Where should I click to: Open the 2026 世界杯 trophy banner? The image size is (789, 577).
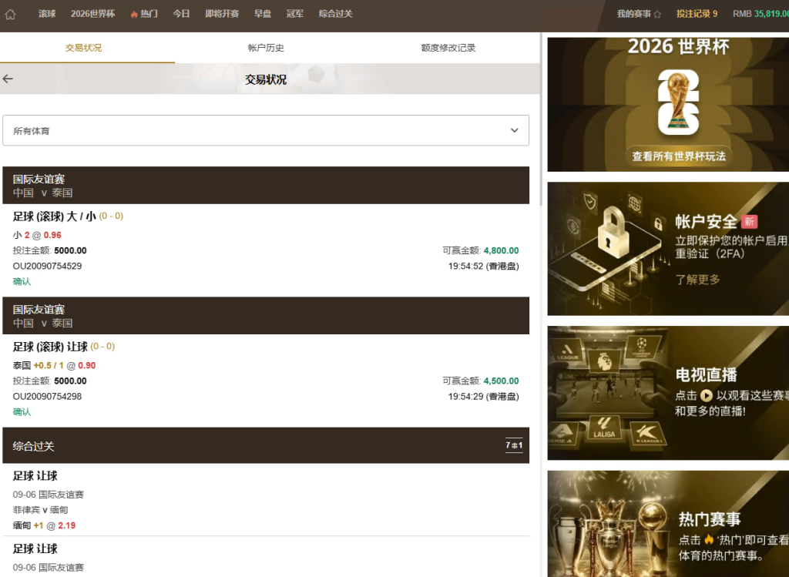pos(668,104)
